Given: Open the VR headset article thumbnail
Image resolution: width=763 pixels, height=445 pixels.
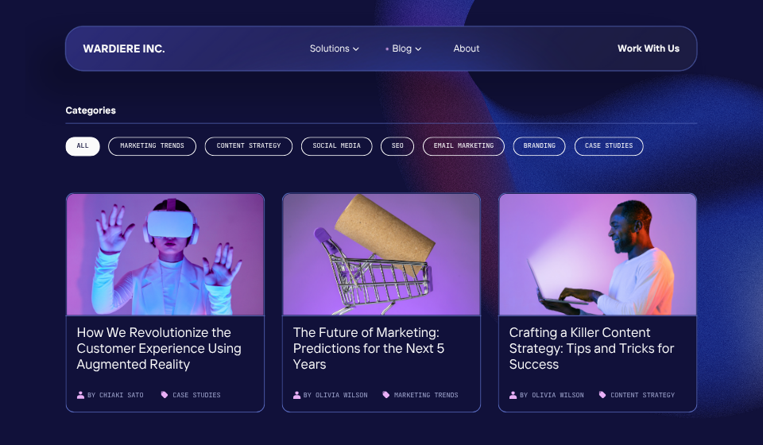Looking at the screenshot, I should [x=165, y=254].
